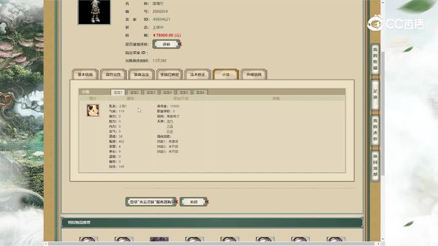Click the 关闭 close button
This screenshot has height=246, width=438.
click(x=193, y=202)
